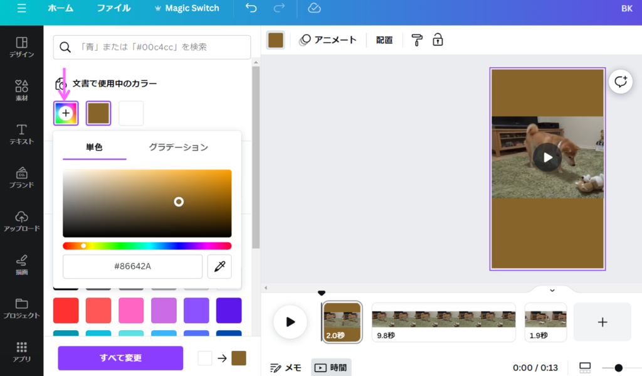Viewport: 642px width, 376px height.
Task: Open the 素材 elements panel
Action: click(x=21, y=91)
